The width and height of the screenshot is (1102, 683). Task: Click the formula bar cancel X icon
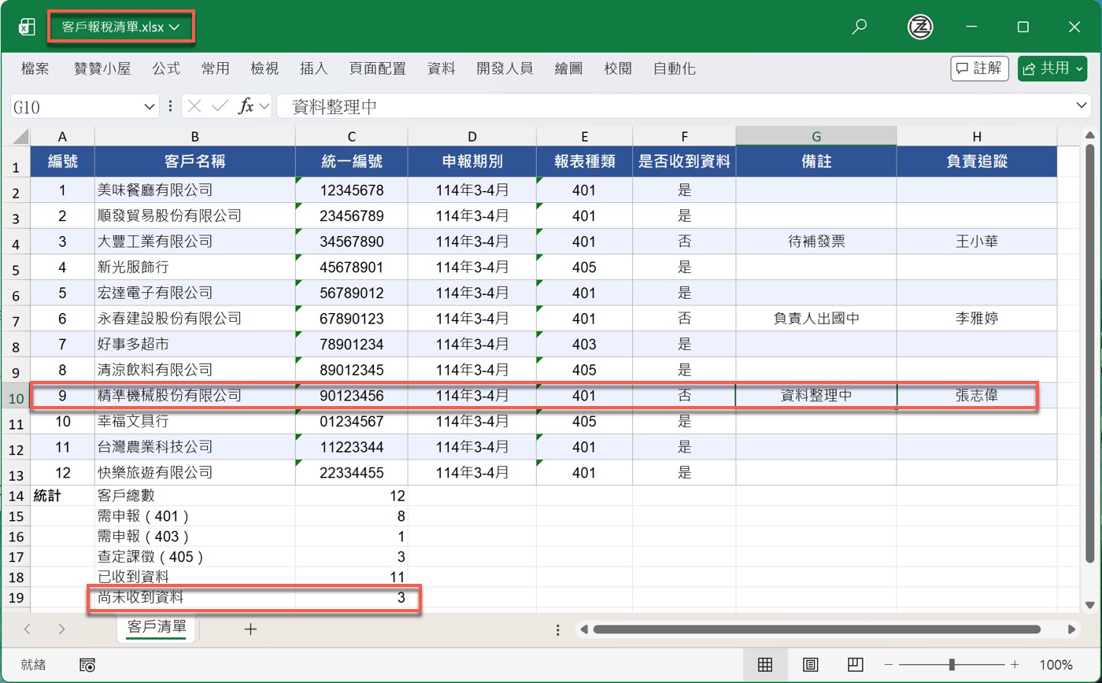click(x=195, y=106)
